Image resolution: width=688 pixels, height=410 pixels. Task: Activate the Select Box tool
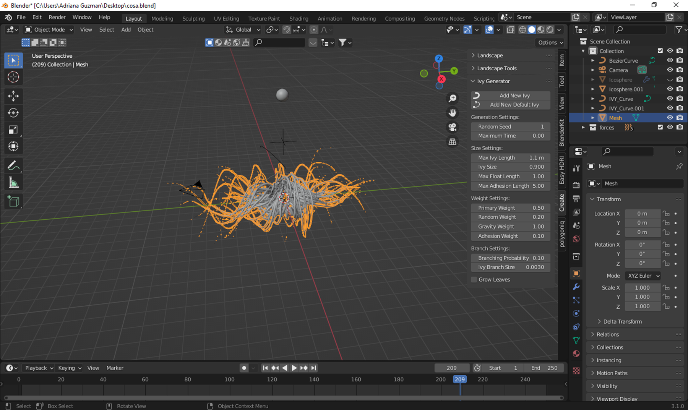click(13, 60)
